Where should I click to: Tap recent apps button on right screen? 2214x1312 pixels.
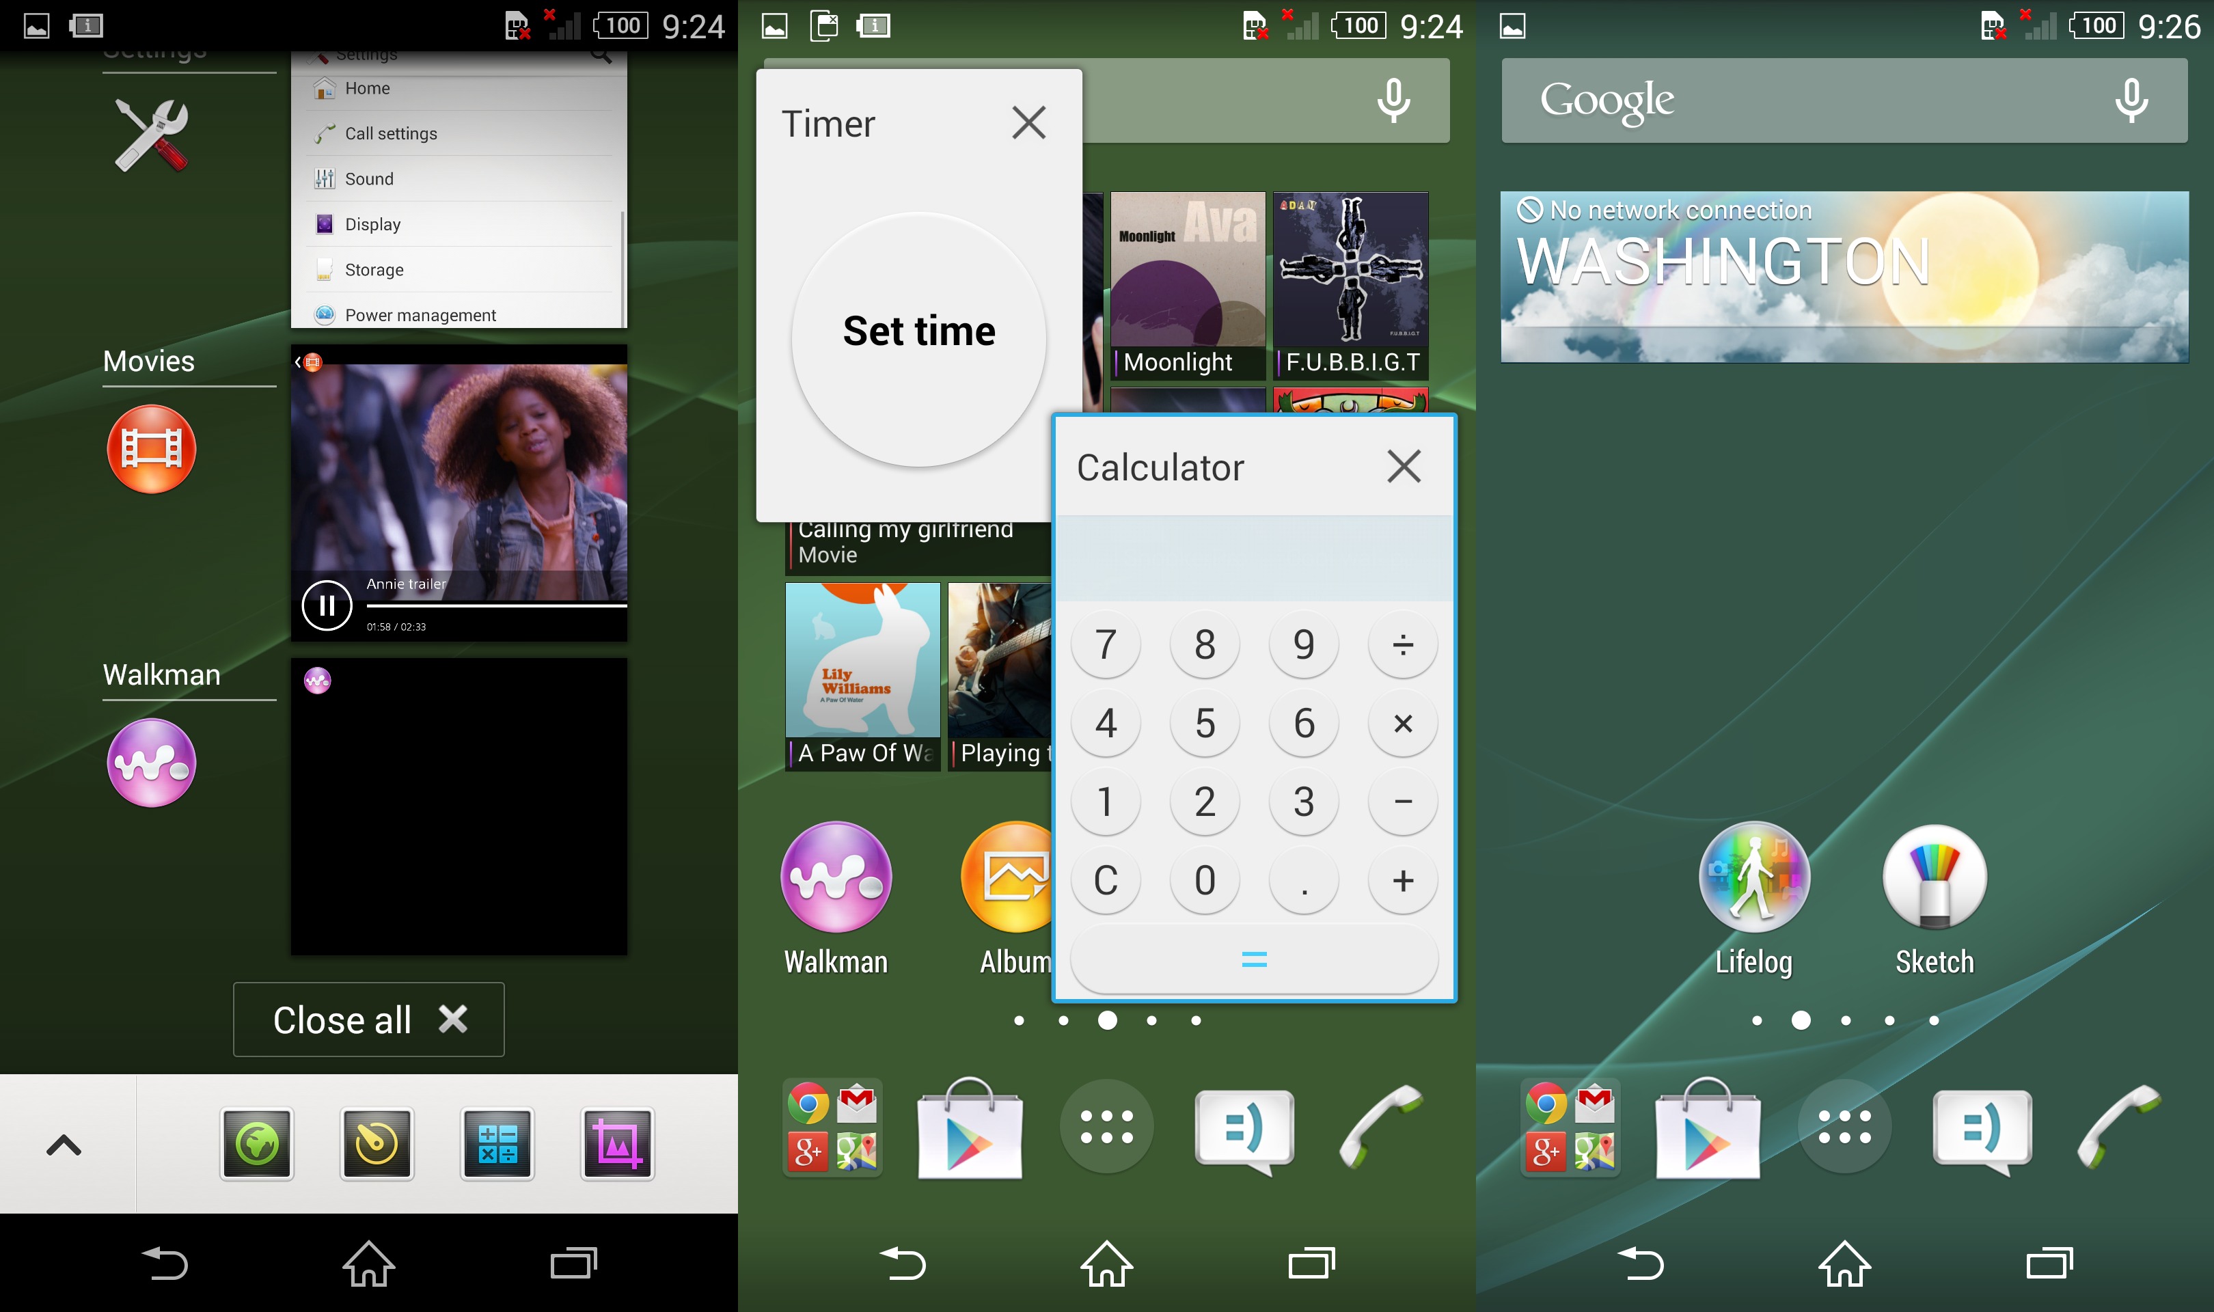tap(2049, 1263)
